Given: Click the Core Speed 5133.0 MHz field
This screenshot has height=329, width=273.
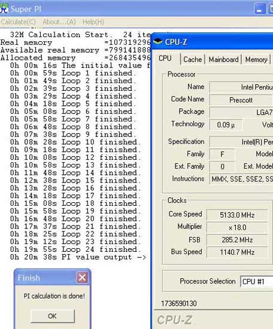Looking at the screenshot, I should pos(237,215).
